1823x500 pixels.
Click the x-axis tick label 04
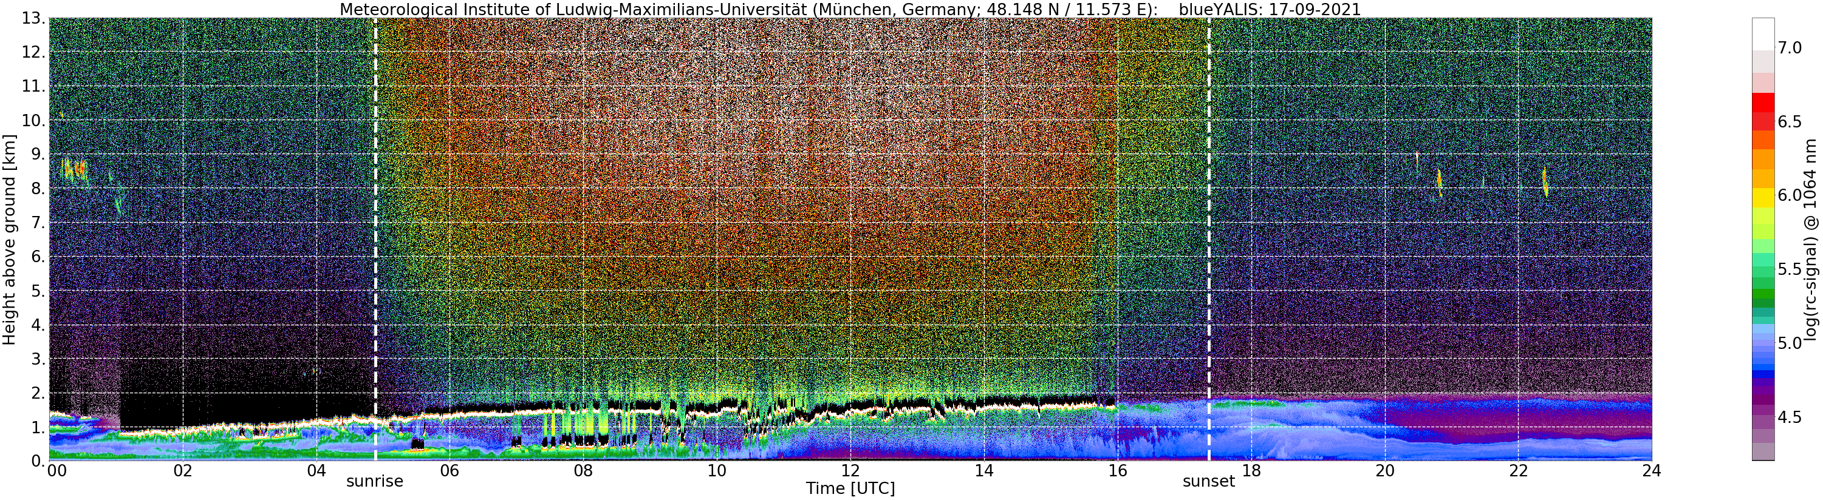pos(316,470)
